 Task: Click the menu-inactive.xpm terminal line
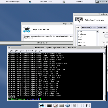pyautogui.click(x=33, y=73)
